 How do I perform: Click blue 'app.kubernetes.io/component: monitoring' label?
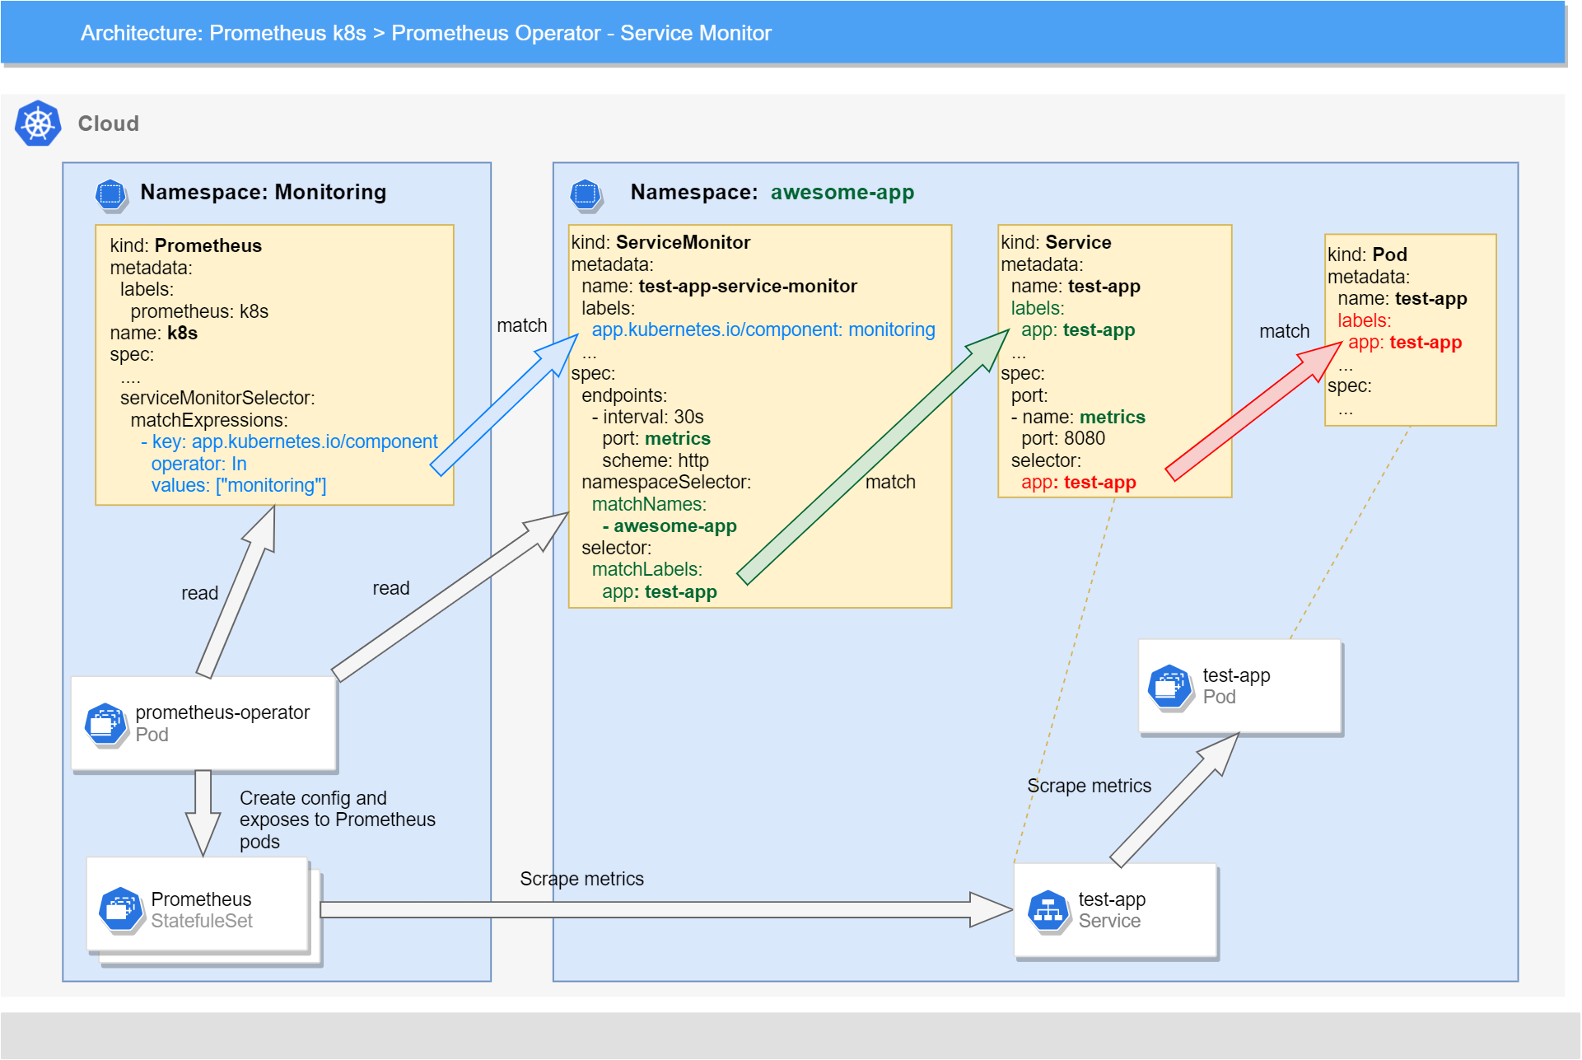(763, 329)
